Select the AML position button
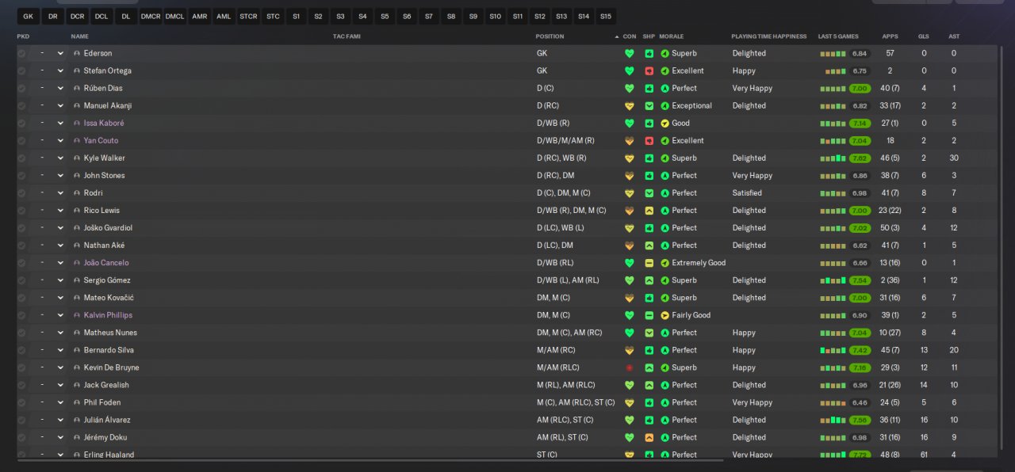The image size is (1015, 472). (224, 16)
